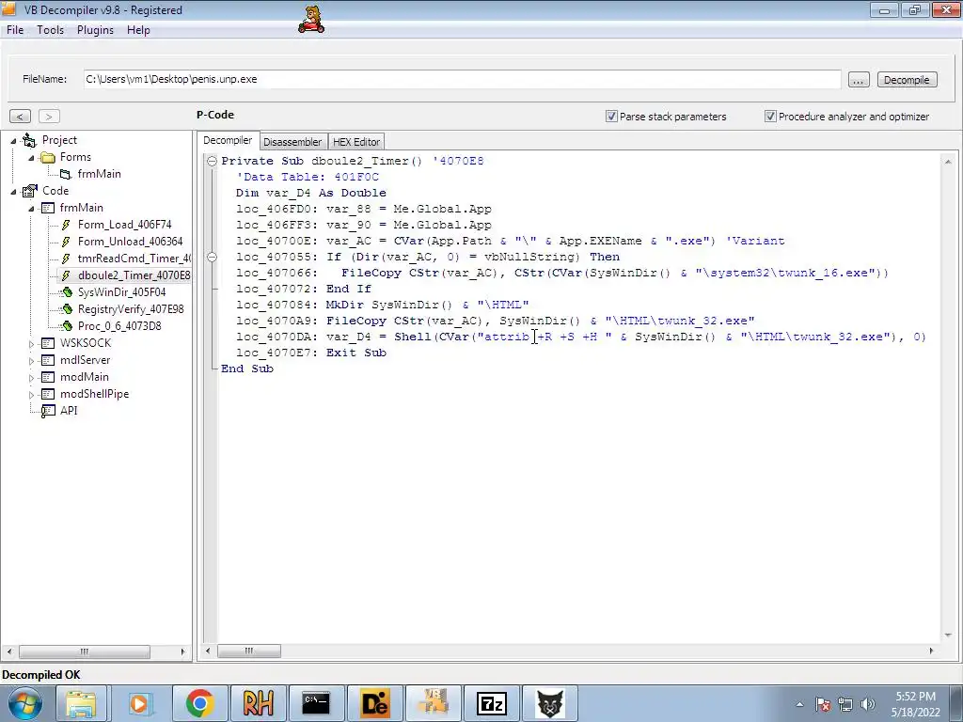The width and height of the screenshot is (963, 722).
Task: Click the WSKSOCK module icon
Action: pos(47,343)
